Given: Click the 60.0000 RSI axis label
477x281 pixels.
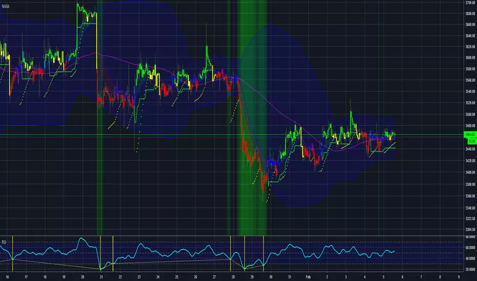Looking at the screenshot, I should click(x=470, y=248).
